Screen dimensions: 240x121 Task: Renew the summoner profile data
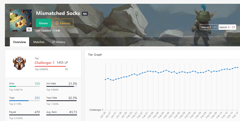(43, 23)
